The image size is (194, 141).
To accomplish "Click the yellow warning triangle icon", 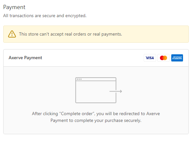I will [12, 34].
